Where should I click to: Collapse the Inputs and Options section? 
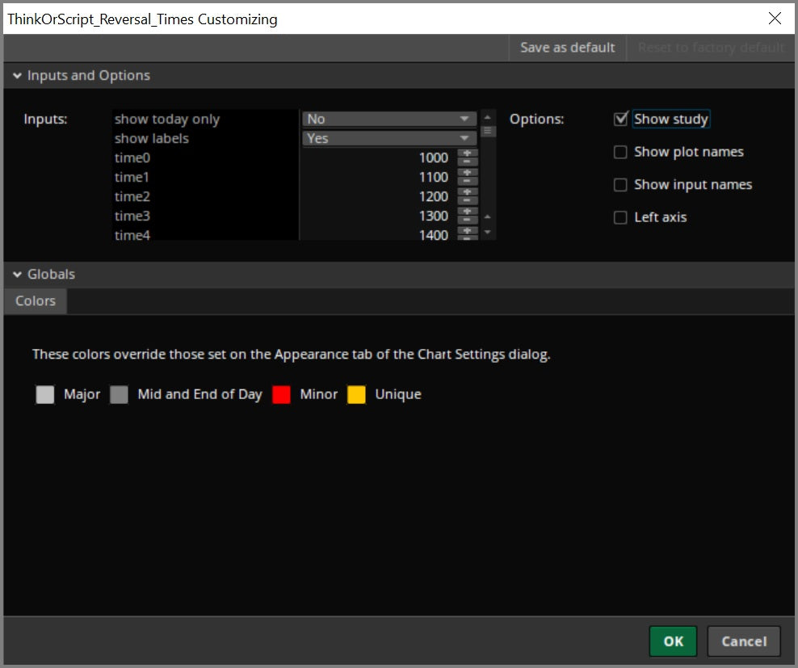17,75
